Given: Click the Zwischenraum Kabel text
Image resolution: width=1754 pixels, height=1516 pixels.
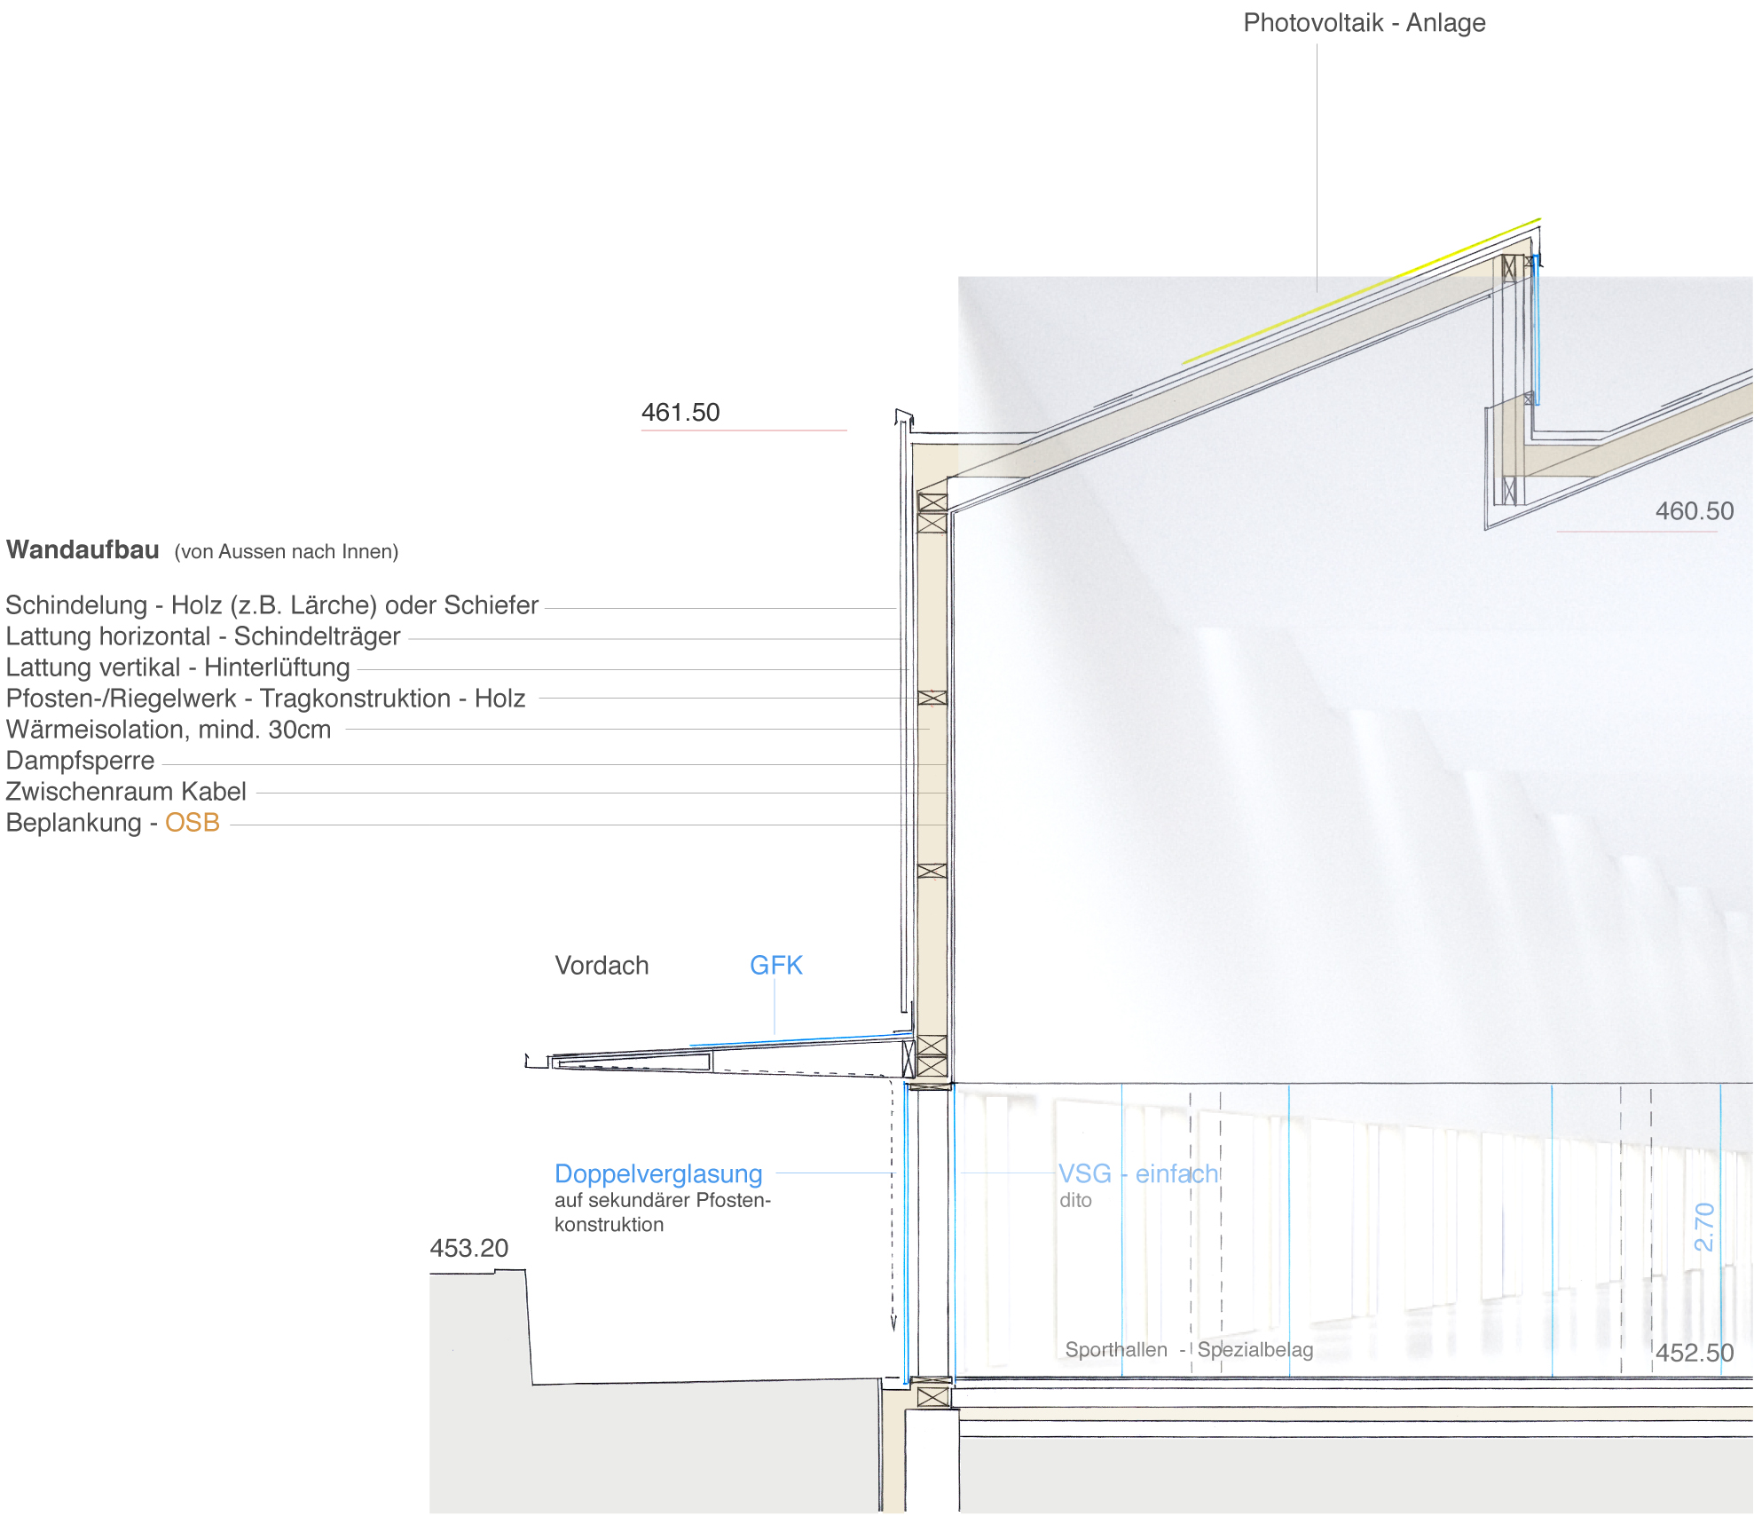Looking at the screenshot, I should coord(126,792).
